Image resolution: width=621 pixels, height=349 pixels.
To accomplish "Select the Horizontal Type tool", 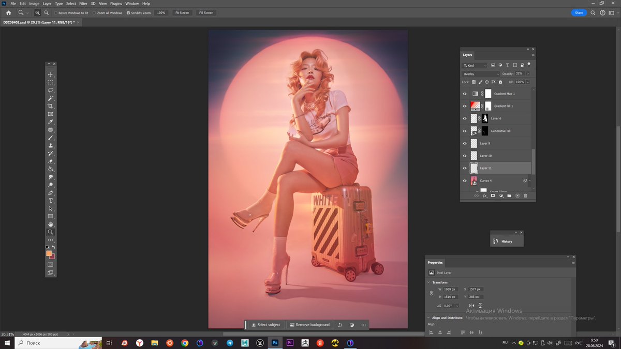I will pos(51,201).
